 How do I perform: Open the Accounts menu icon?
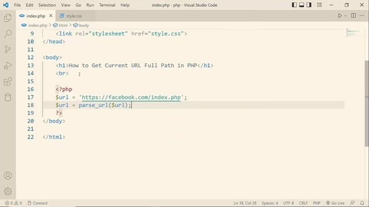point(7,175)
